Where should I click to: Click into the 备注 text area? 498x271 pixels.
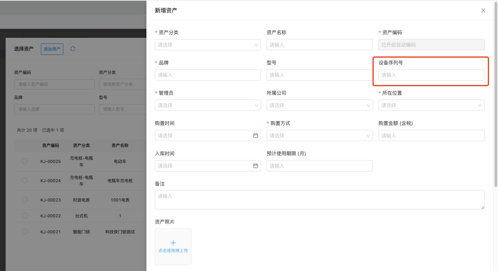pos(319,200)
